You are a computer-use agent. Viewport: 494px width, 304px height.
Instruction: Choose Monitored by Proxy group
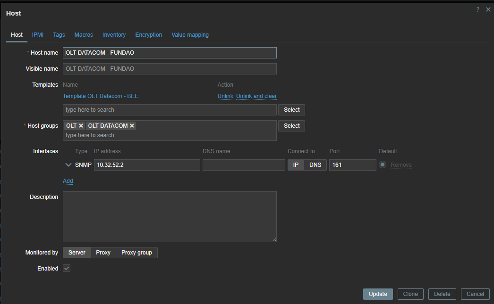click(x=137, y=253)
